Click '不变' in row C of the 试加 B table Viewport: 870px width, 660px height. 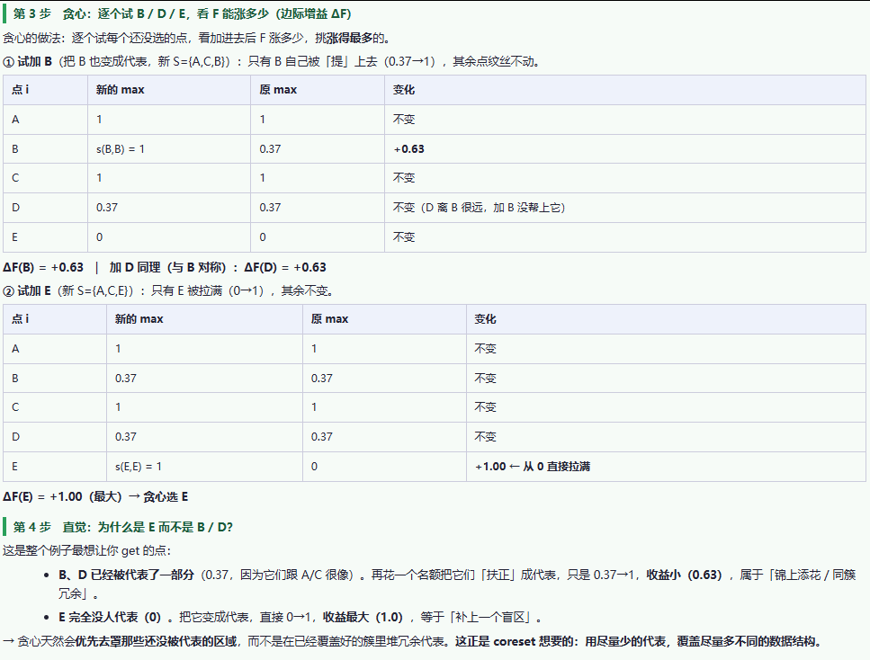pos(403,178)
